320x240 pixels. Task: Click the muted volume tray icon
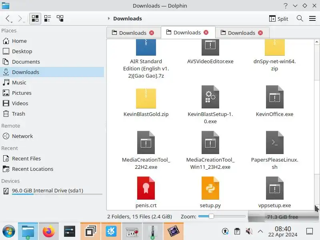[249, 231]
